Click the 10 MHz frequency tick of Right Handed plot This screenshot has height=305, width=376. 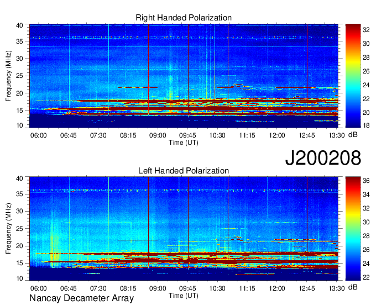click(x=19, y=125)
